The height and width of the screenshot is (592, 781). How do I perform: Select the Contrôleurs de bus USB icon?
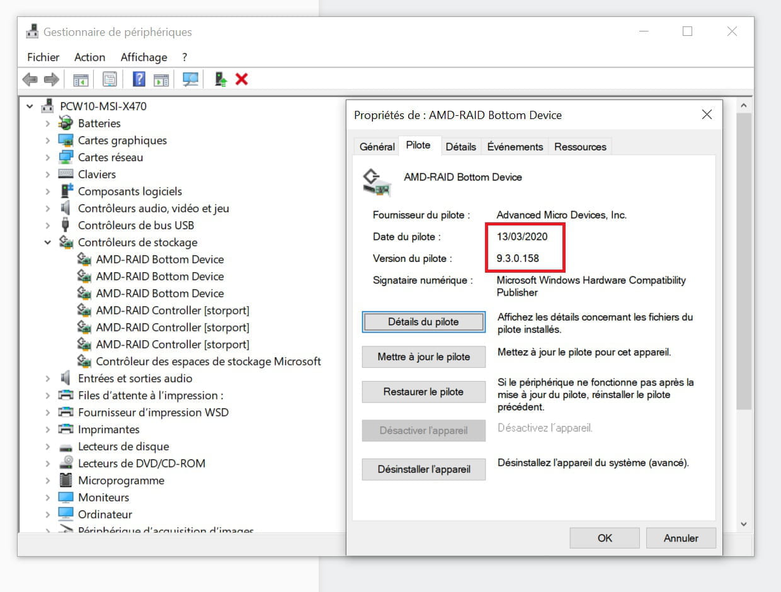(66, 225)
